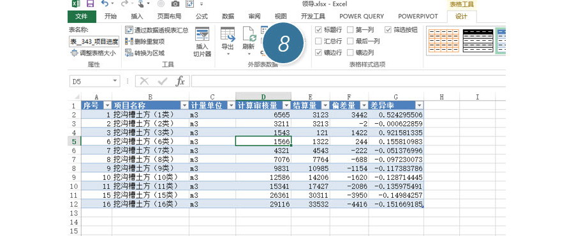Switch to the POWERPIVOT tab
The image size is (574, 236).
click(418, 17)
